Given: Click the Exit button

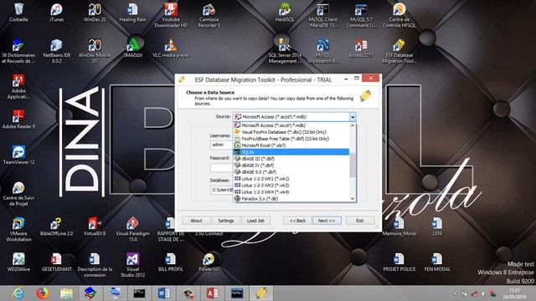Looking at the screenshot, I should (360, 221).
